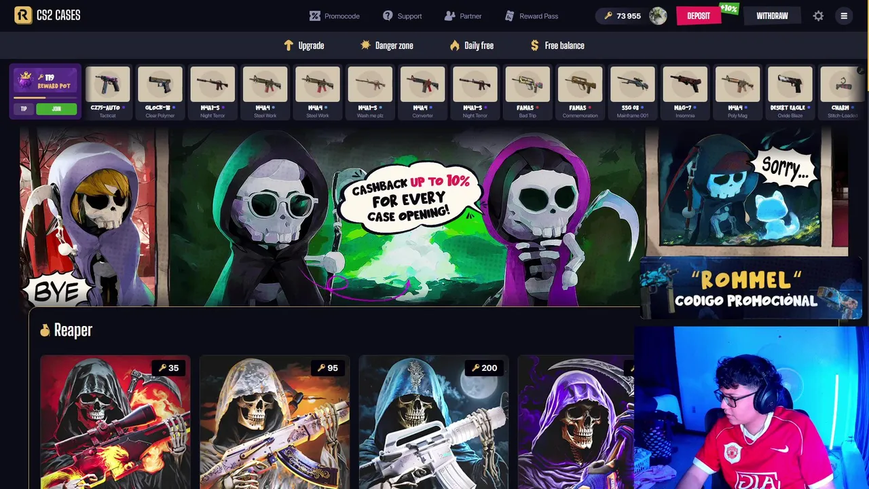869x489 pixels.
Task: Select the SSG 08 Mainframe 001 drop
Action: (632, 92)
